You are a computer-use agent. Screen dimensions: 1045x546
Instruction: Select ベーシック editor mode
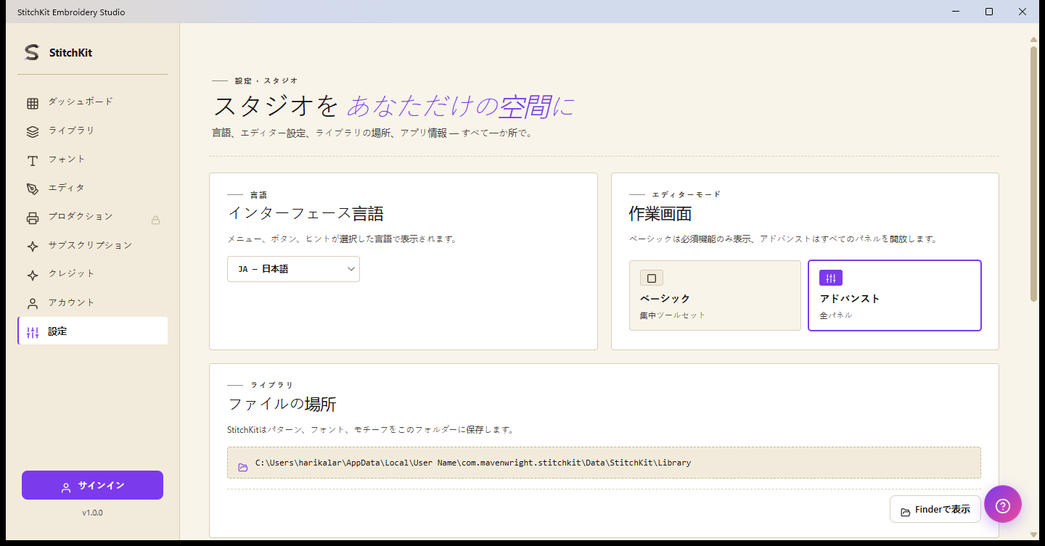coord(715,296)
